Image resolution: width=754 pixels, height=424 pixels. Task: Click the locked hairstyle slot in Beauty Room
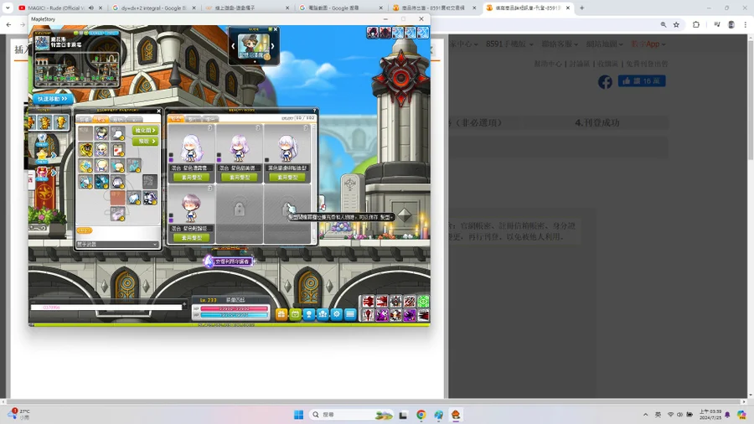click(x=240, y=209)
